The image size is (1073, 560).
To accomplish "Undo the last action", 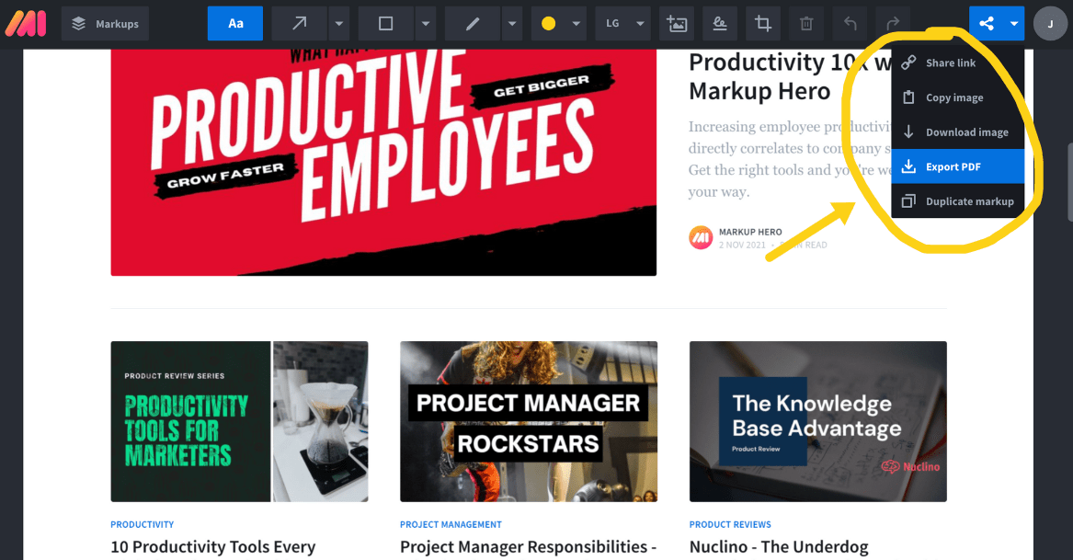I will 850,23.
